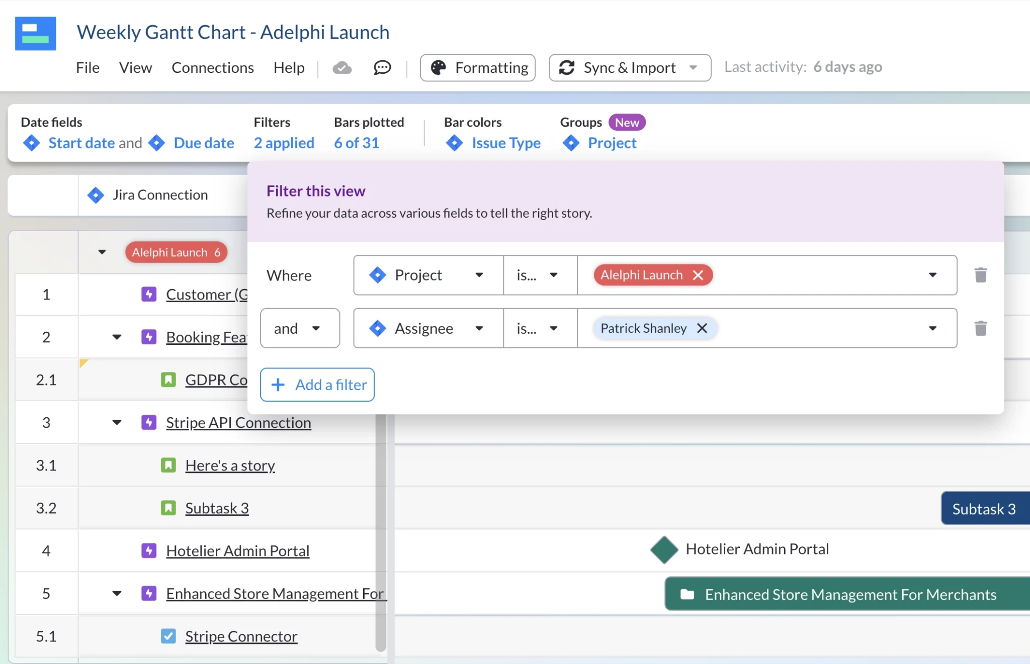Viewport: 1030px width, 664px height.
Task: Click Add a filter button
Action: [x=317, y=385]
